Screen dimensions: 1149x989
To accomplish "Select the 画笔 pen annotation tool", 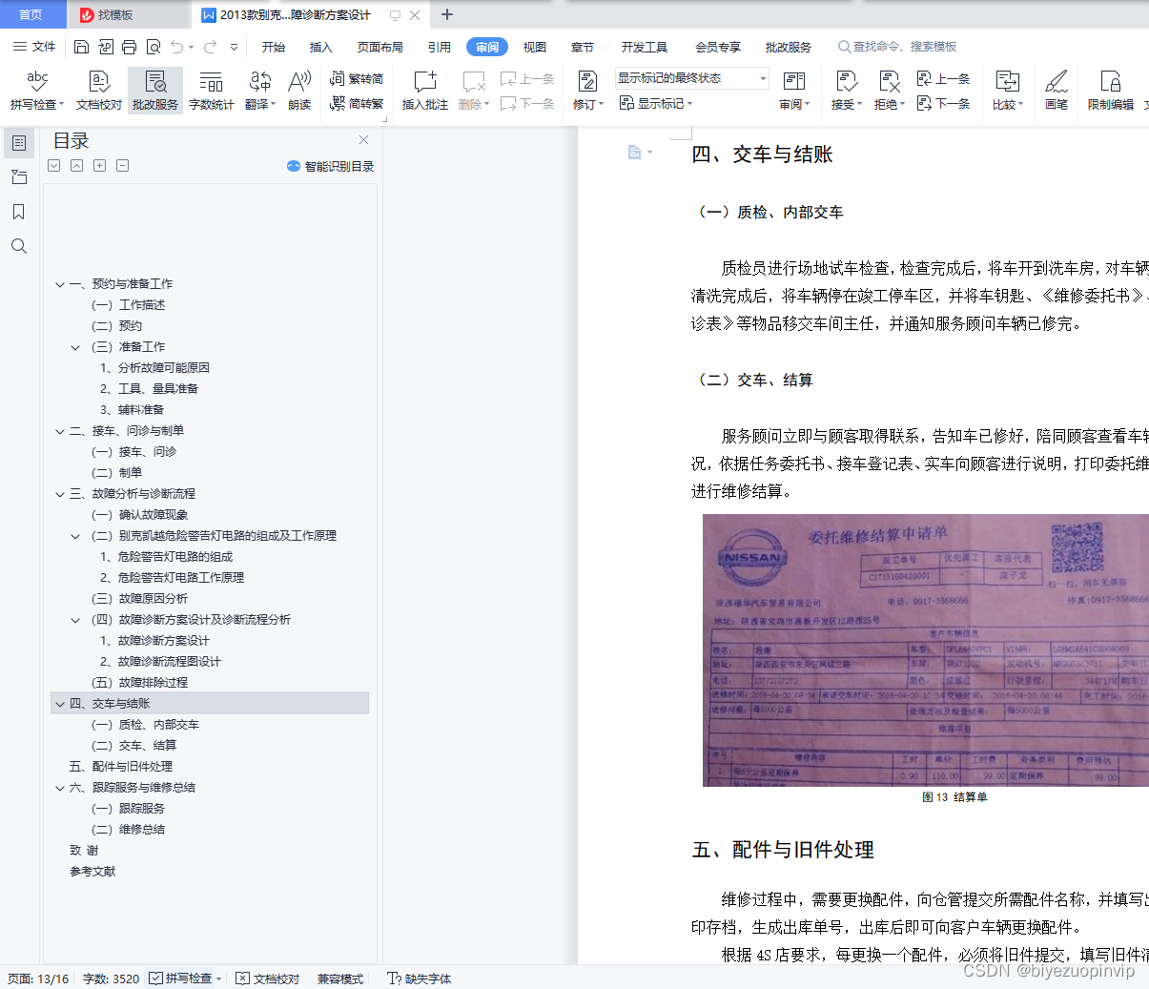I will [x=1056, y=90].
